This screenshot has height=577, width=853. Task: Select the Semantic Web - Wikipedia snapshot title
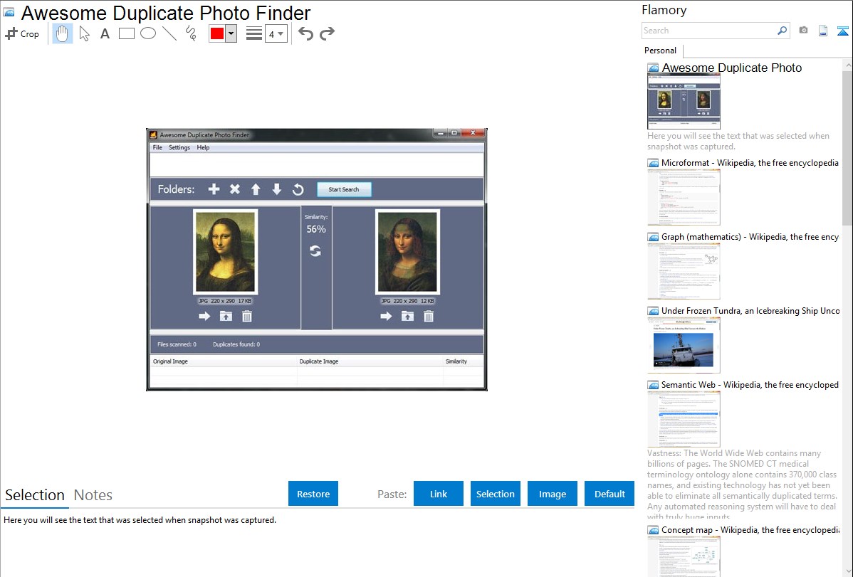pos(750,384)
